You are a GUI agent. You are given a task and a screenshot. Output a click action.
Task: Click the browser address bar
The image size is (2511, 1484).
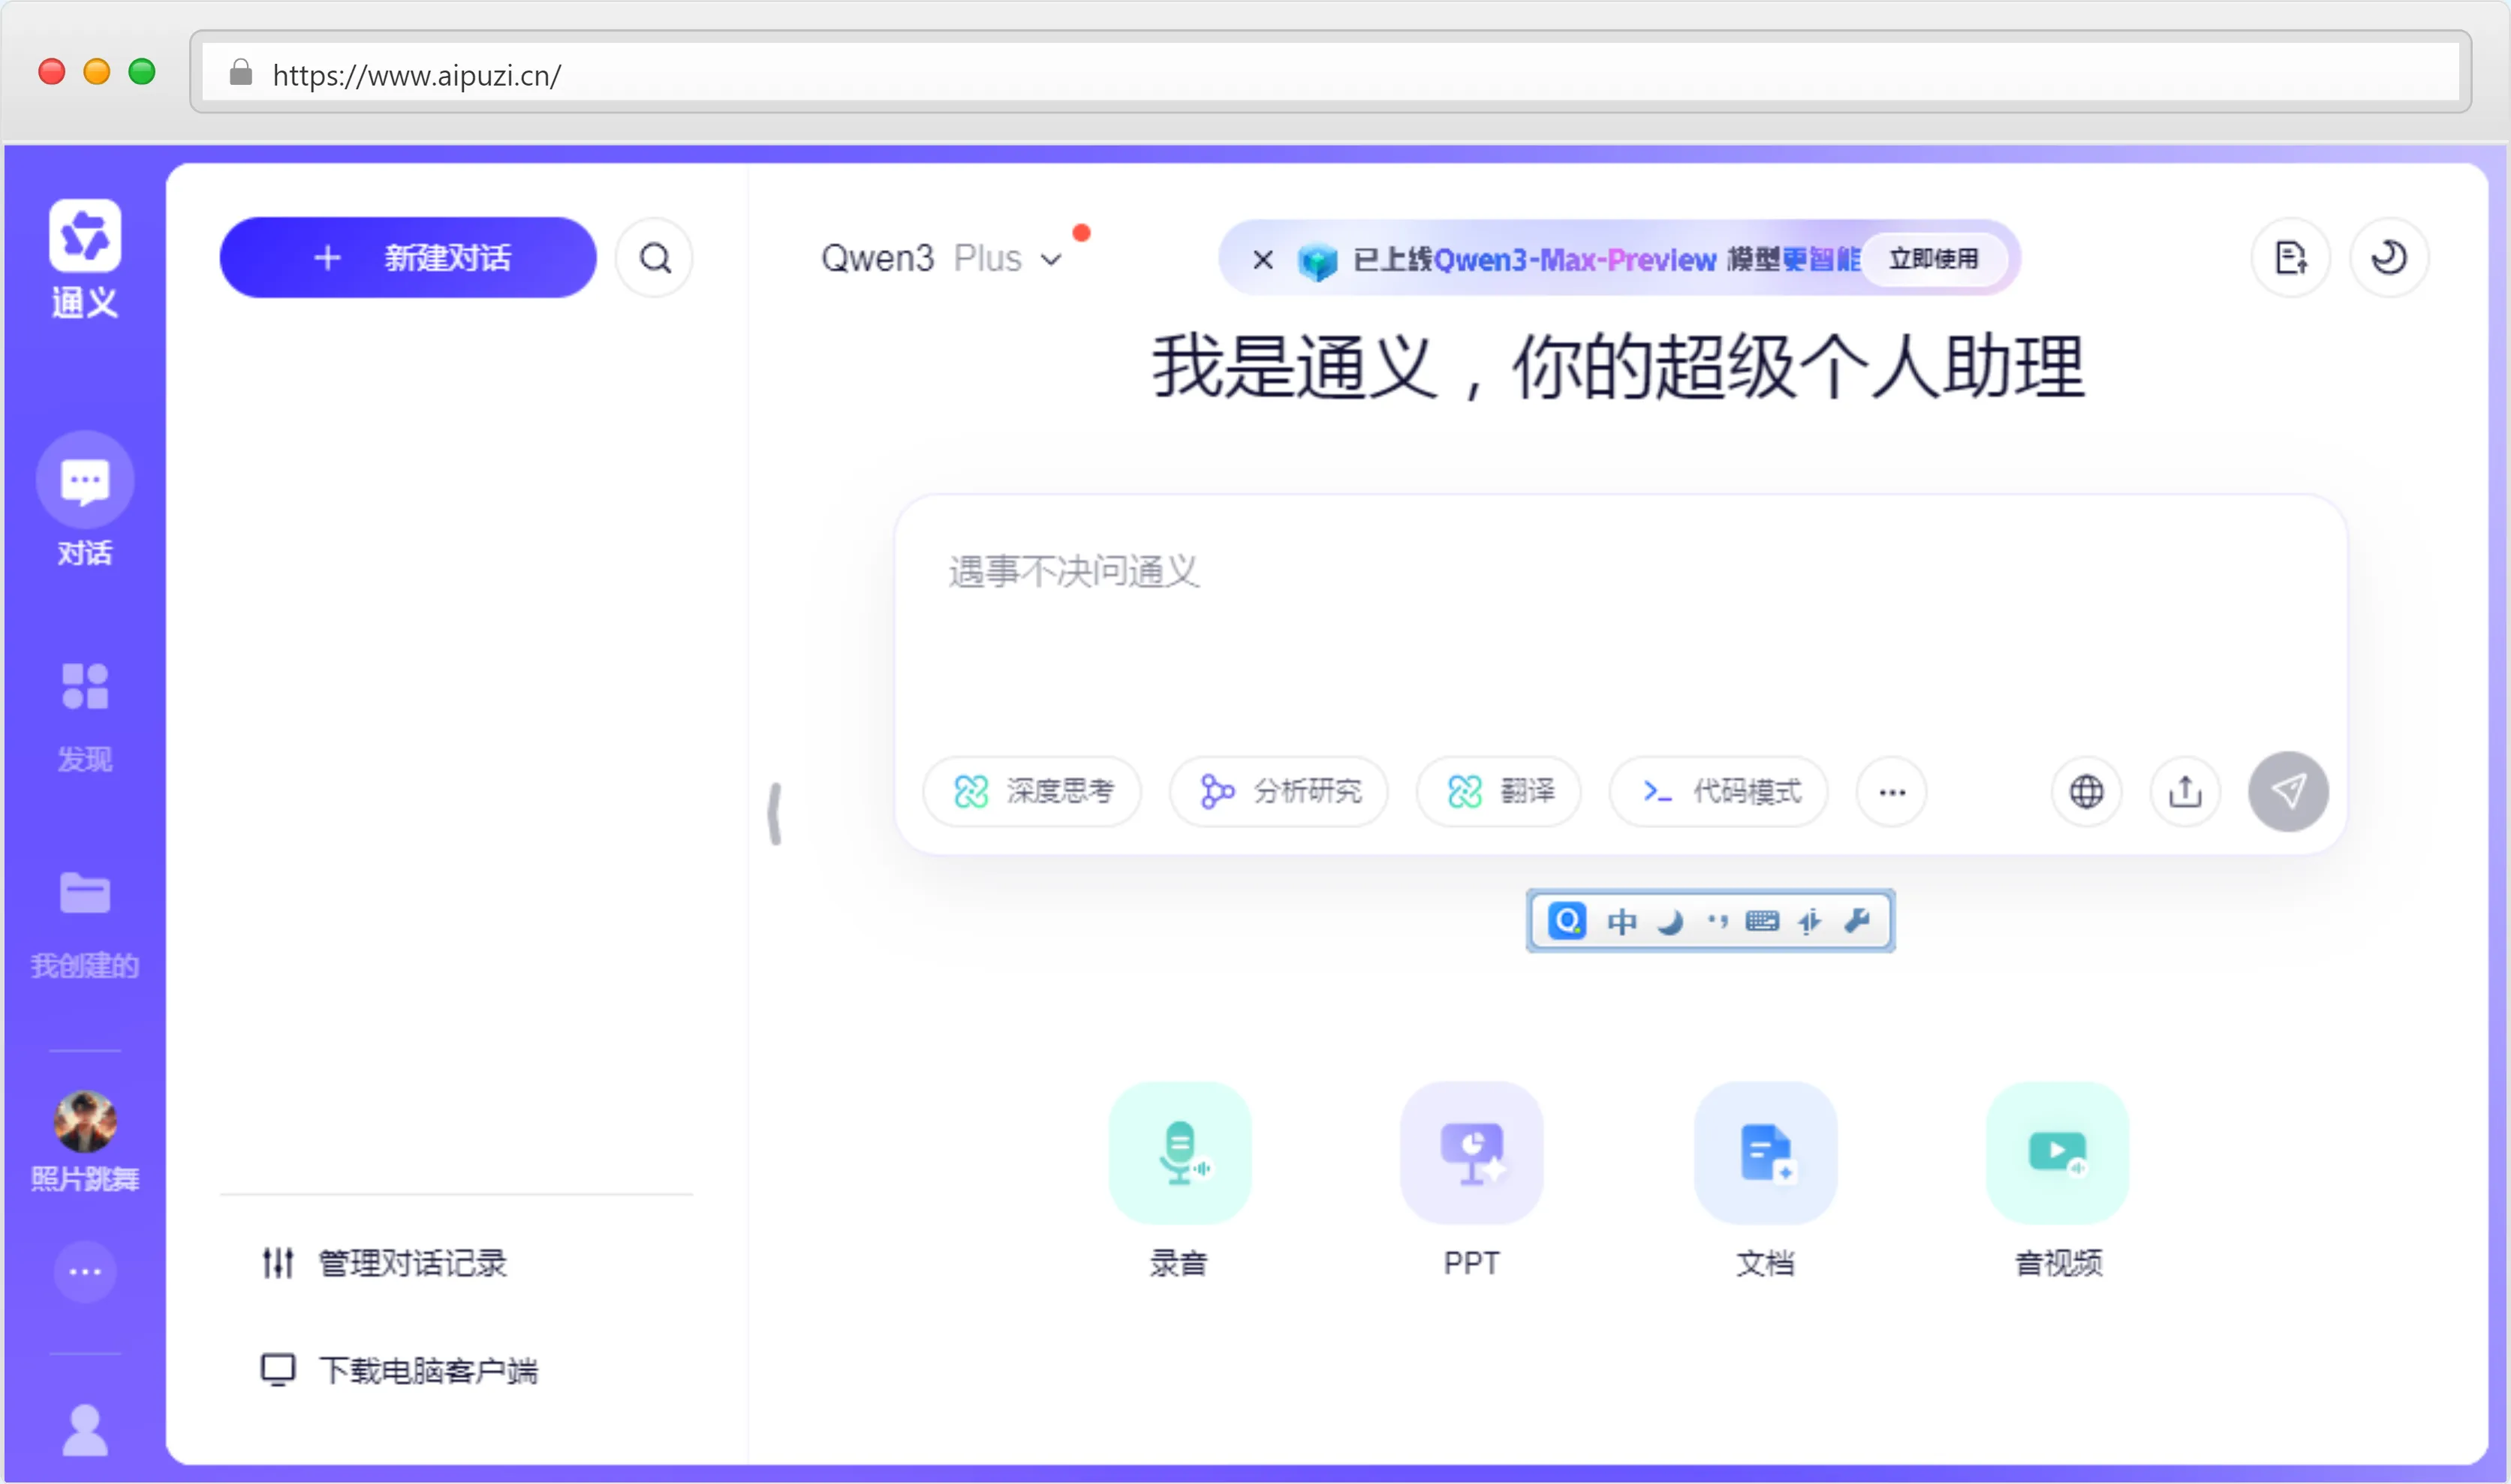coord(1330,73)
